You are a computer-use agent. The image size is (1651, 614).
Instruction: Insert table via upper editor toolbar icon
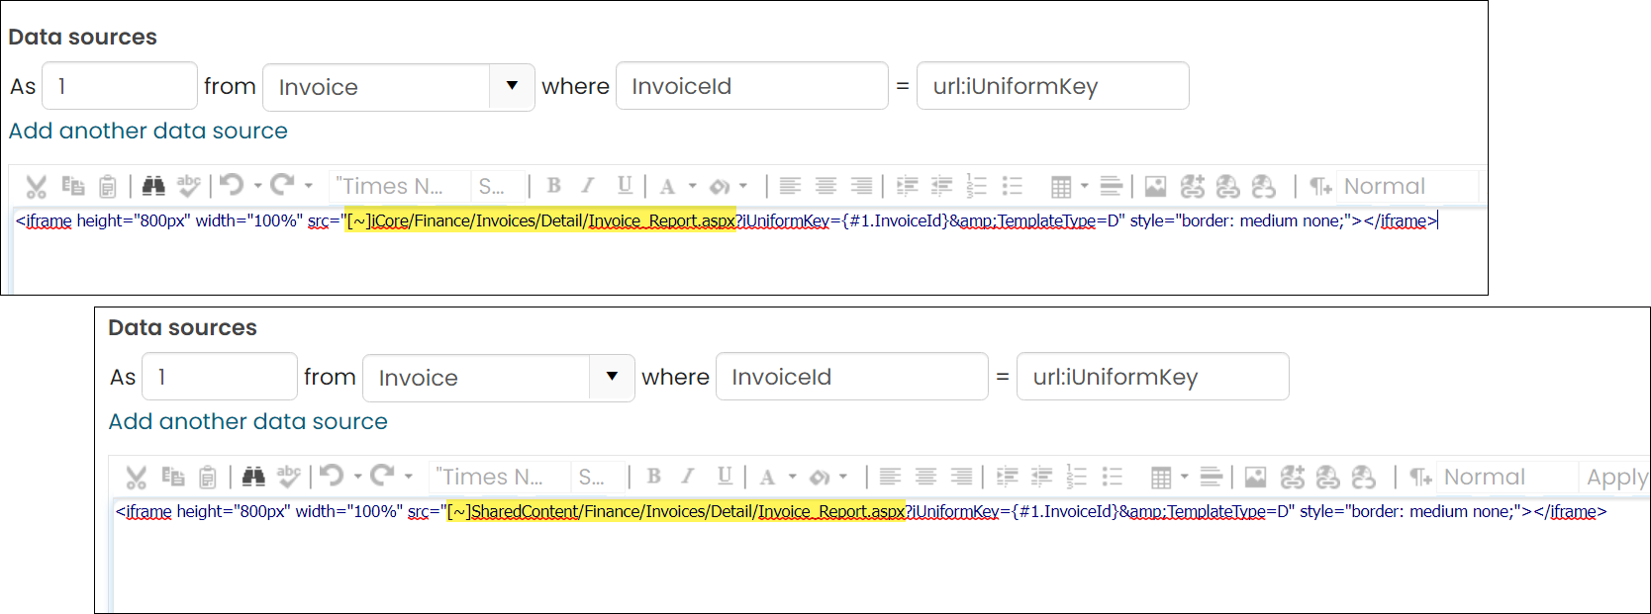tap(1061, 186)
